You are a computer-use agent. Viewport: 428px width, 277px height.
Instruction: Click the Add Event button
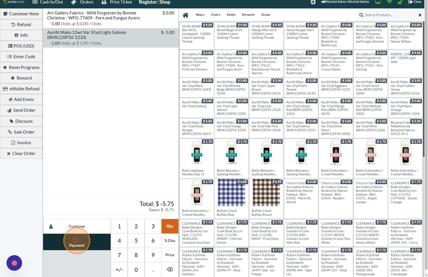[21, 100]
